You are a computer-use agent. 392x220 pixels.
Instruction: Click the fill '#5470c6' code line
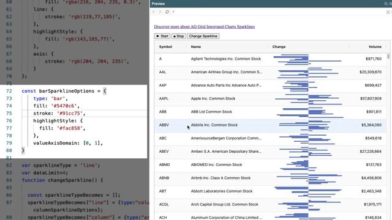(56, 106)
